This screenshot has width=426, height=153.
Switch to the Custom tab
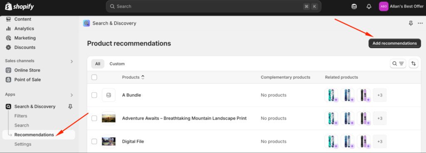tap(117, 64)
